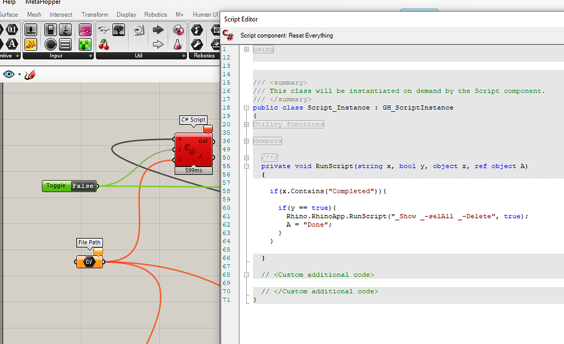Choose the pink flask icon in Util
Image resolution: width=564 pixels, height=344 pixels.
(x=178, y=44)
